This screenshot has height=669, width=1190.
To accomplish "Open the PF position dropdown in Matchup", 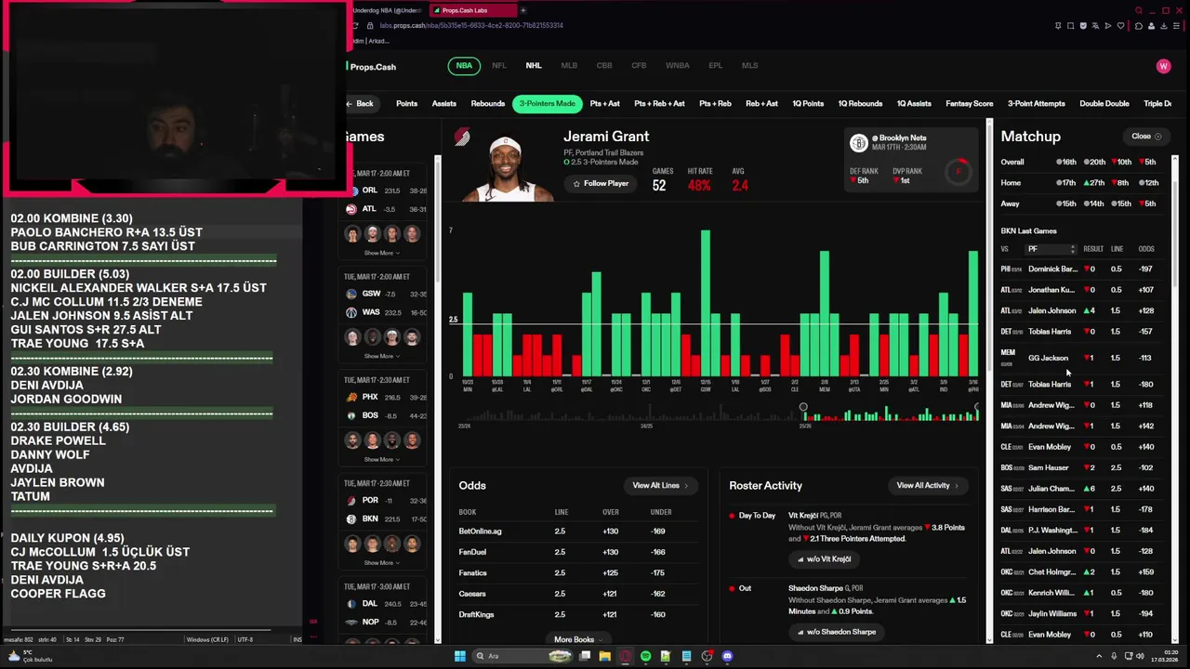I will pos(1051,249).
